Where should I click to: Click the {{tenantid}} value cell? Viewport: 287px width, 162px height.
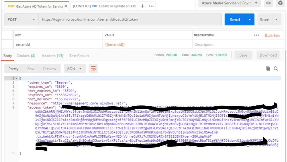point(147,44)
